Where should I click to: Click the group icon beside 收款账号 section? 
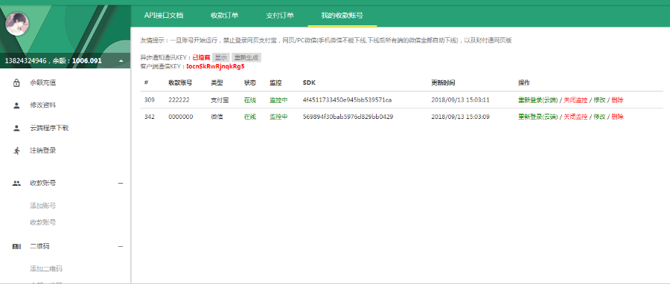click(x=16, y=184)
